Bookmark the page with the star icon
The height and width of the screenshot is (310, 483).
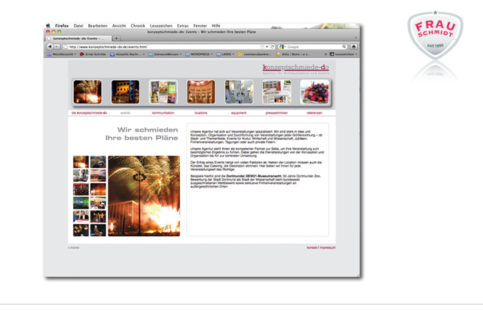[x=262, y=47]
